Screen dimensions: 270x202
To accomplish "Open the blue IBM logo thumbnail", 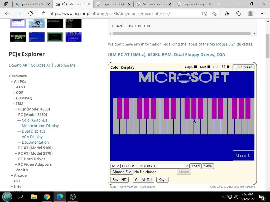I will (74, 37).
